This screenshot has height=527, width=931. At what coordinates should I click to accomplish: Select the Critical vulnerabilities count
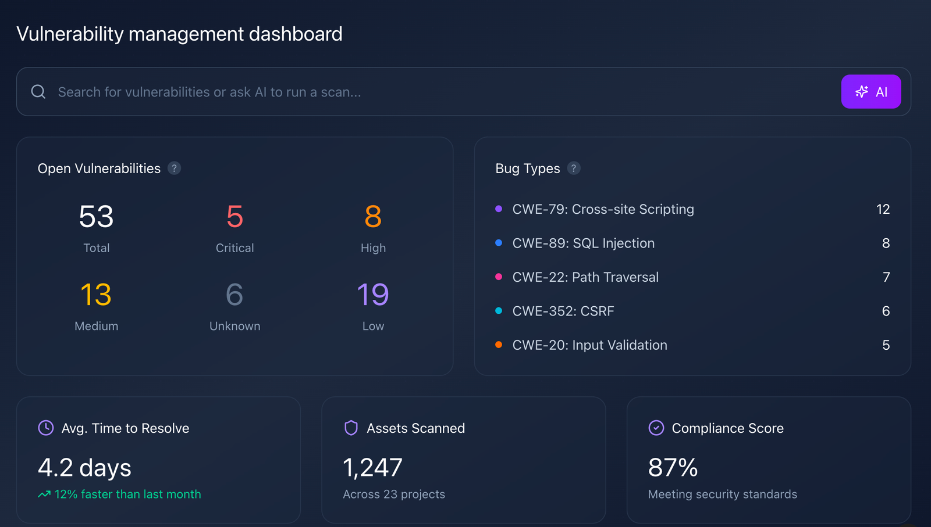[234, 217]
